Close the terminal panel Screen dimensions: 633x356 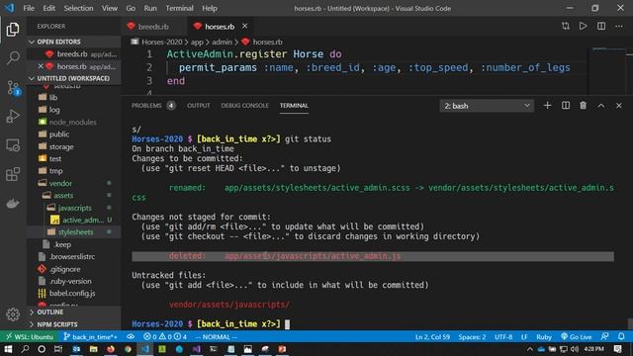619,106
